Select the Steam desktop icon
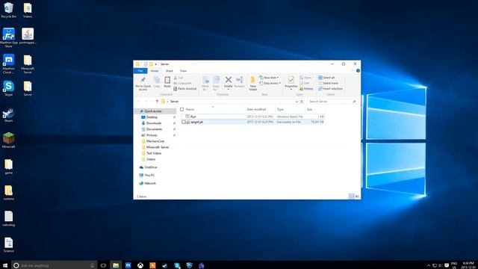The height and width of the screenshot is (269, 478). 8,115
